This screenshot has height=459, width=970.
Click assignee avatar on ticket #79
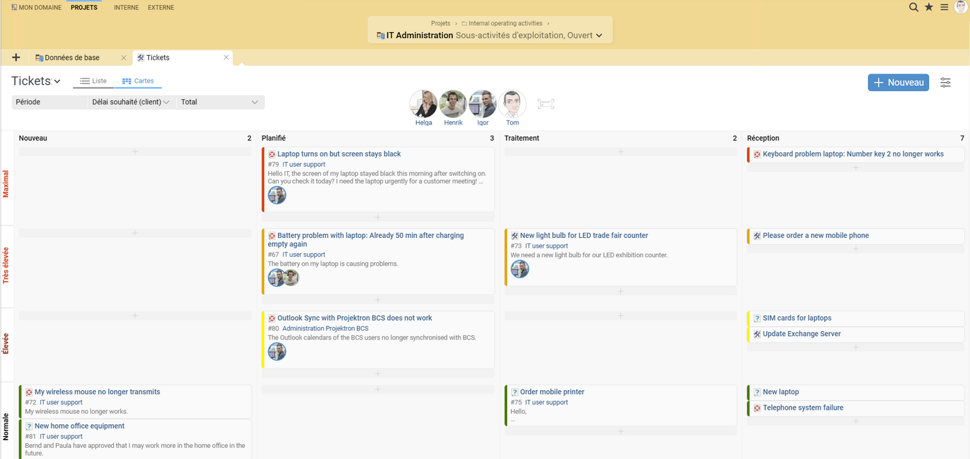point(277,195)
